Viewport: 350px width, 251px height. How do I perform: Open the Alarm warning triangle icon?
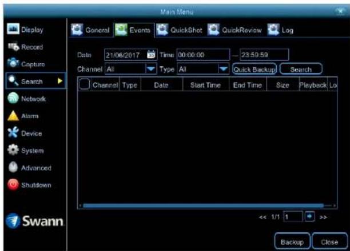point(13,116)
